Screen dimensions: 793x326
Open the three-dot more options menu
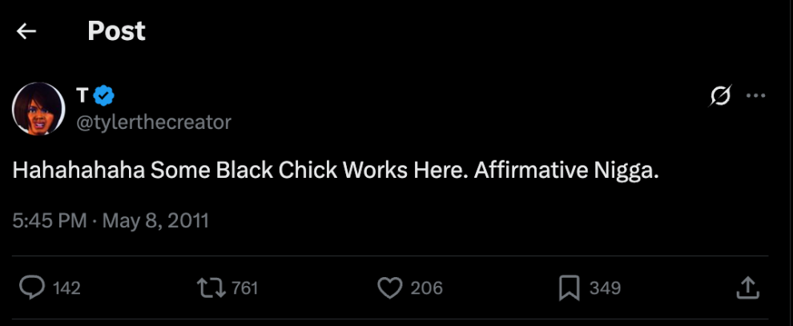click(755, 96)
